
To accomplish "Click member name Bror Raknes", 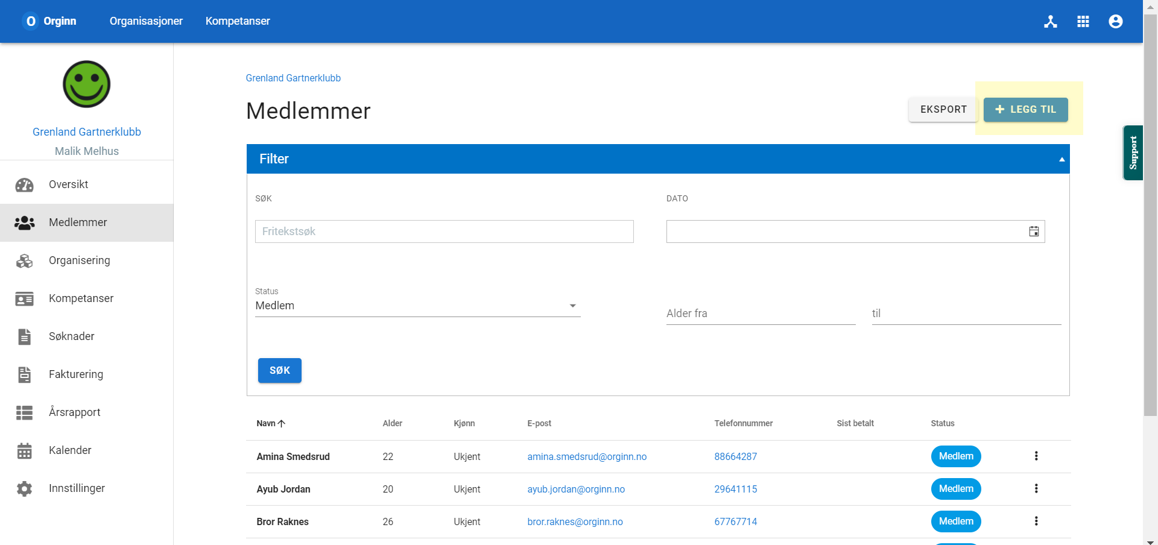I will click(x=282, y=522).
